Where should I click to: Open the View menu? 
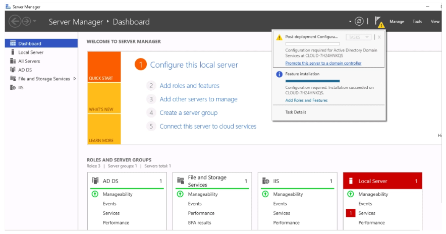(435, 21)
